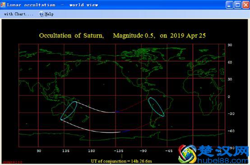250x165 pixels.
Task: Click the 'UT of conjunction = 14h 26.6m' text
Action: click(121, 161)
